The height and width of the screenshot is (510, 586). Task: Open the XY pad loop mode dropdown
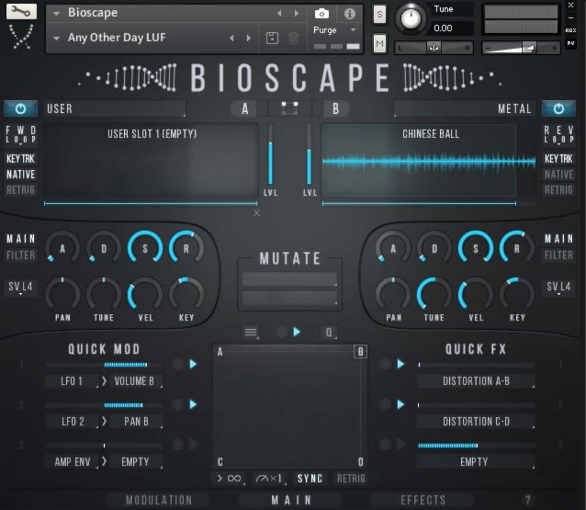[x=230, y=479]
